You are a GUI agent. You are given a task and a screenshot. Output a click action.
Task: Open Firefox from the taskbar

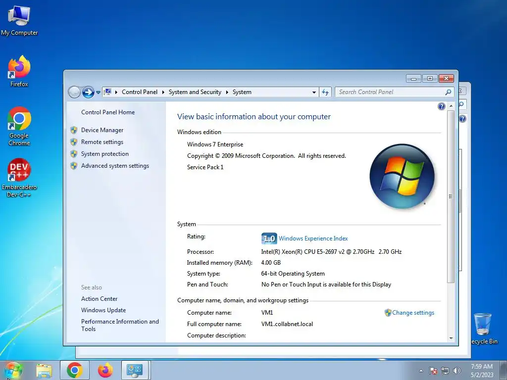click(105, 370)
